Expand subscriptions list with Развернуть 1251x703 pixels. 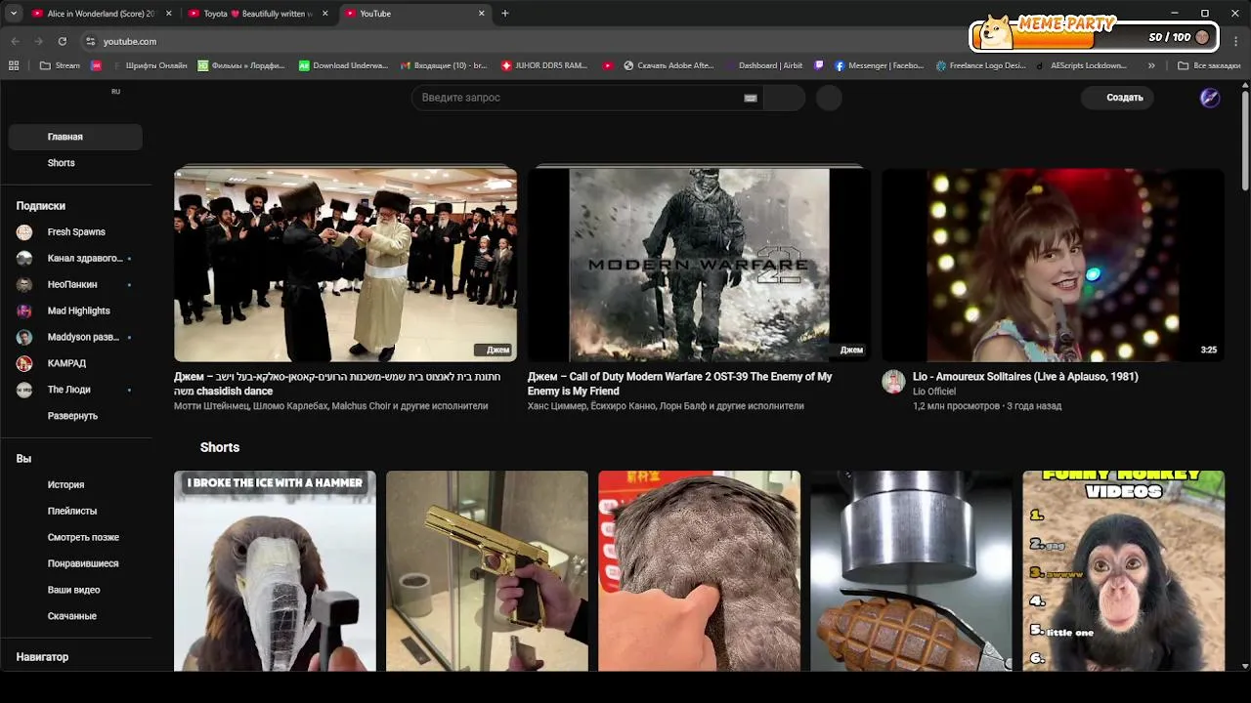[x=75, y=416]
